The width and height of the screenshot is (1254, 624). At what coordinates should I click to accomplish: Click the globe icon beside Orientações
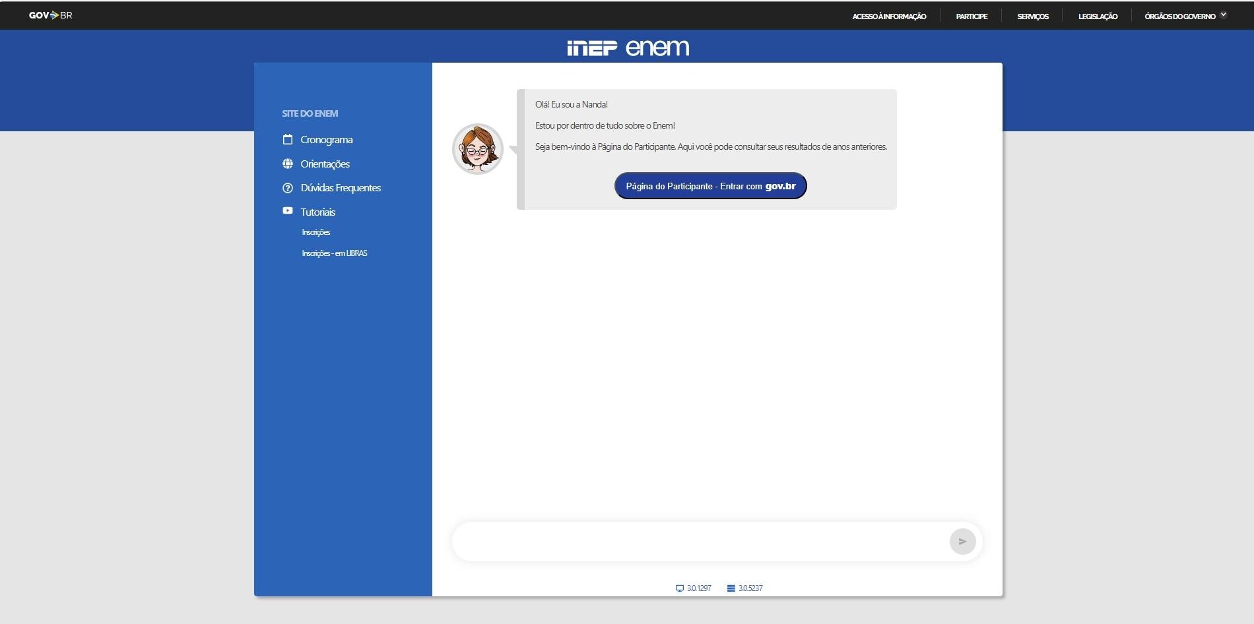(288, 164)
